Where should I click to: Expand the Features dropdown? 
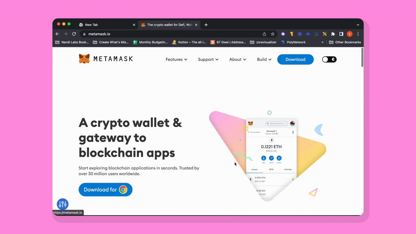176,59
